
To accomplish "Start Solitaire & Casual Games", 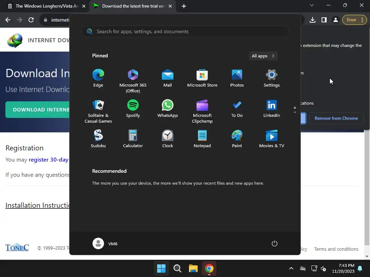I will point(98,111).
